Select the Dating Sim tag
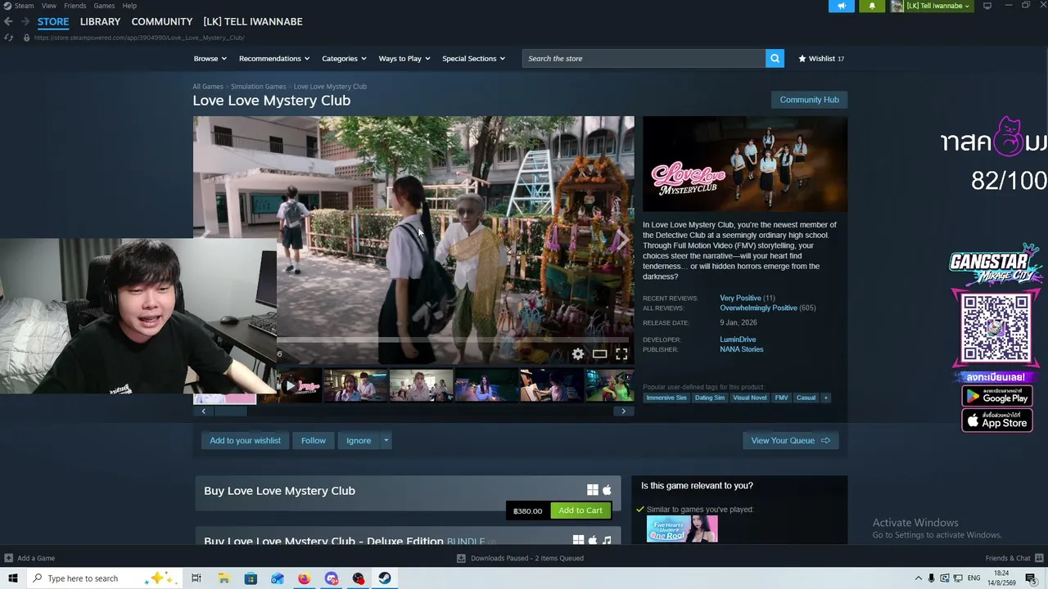Screen dimensions: 1048x589 (710, 398)
